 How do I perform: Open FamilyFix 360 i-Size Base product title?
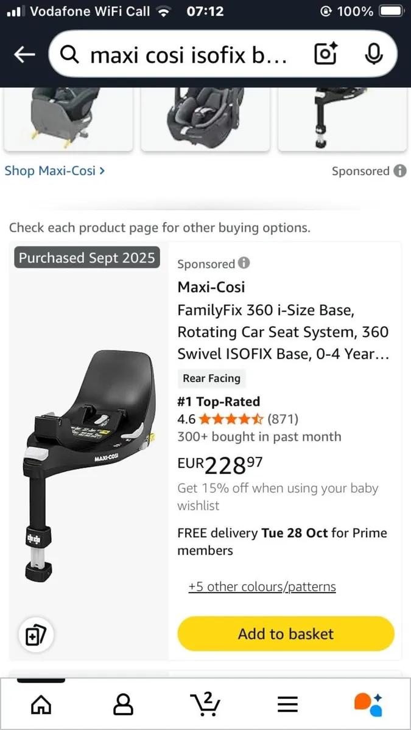click(282, 332)
